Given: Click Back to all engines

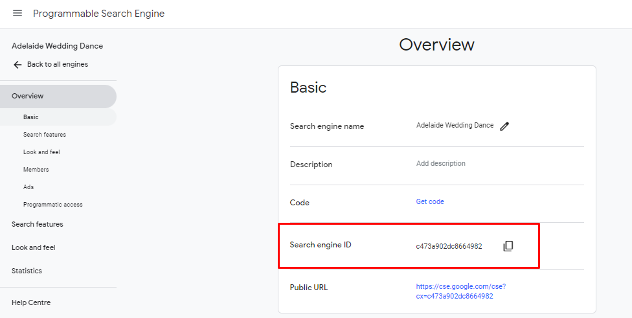Looking at the screenshot, I should (x=58, y=65).
